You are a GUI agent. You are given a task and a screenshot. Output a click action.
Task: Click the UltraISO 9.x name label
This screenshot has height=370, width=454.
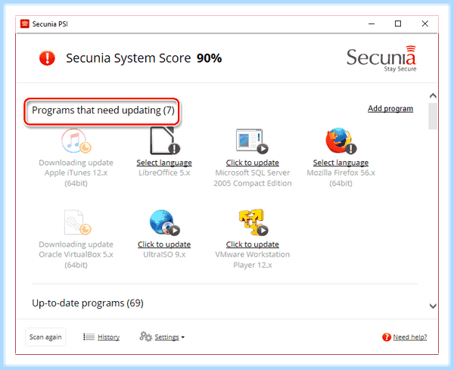[x=164, y=254]
